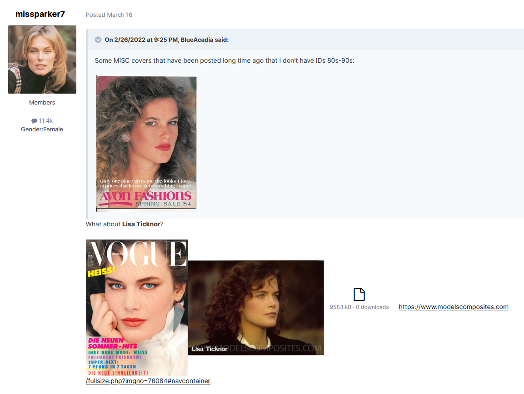The image size is (524, 394).
Task: Open the Avon Fashions Spring Sale '84 cover
Action: [x=147, y=144]
